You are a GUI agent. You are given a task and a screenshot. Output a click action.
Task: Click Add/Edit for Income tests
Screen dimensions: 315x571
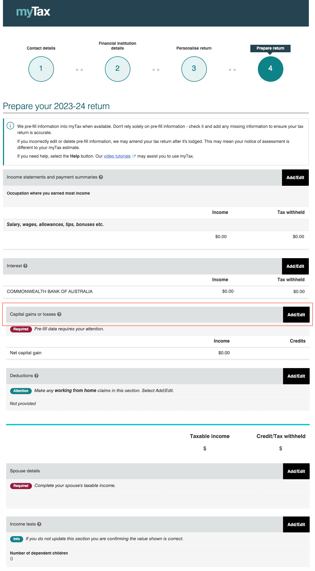296,525
